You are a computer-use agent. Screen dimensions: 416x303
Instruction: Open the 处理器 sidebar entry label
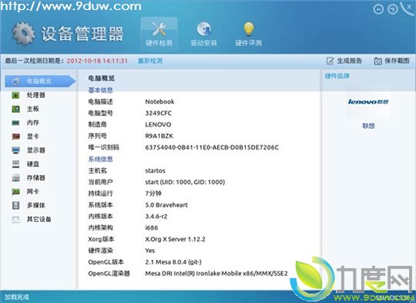[x=35, y=95]
